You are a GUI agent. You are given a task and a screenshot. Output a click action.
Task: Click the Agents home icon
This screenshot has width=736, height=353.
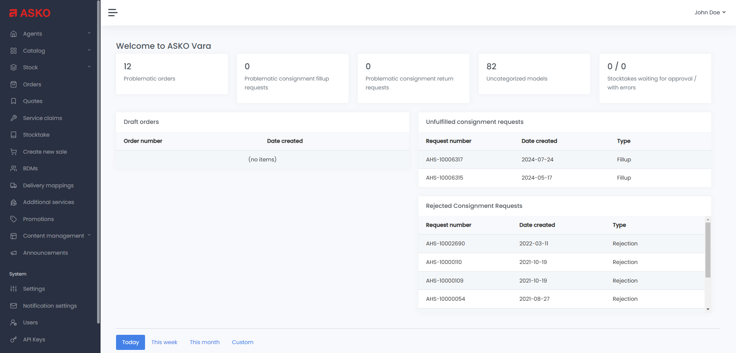coord(14,34)
